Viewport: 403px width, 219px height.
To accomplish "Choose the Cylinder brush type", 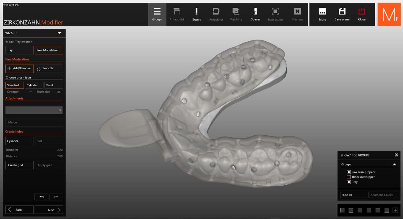I will (34, 85).
